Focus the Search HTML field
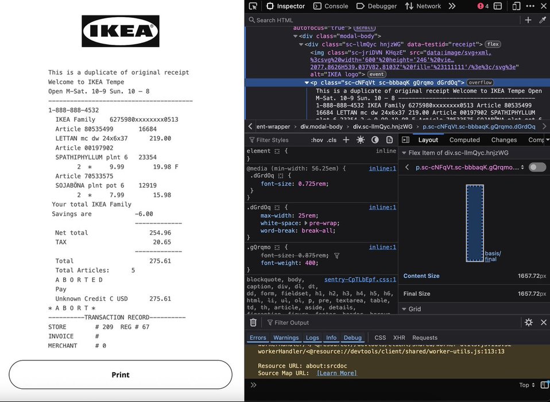The image size is (550, 402). 382,20
